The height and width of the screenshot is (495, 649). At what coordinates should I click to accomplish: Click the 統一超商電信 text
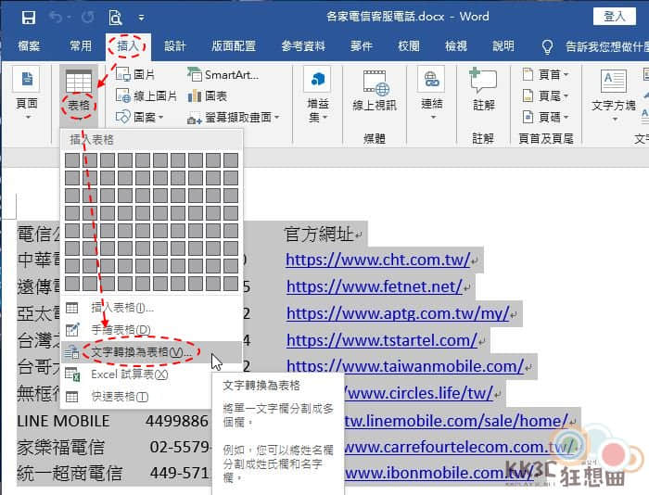70,473
